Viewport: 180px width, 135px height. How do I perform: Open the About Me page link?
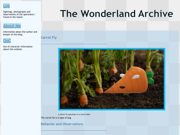(12, 26)
